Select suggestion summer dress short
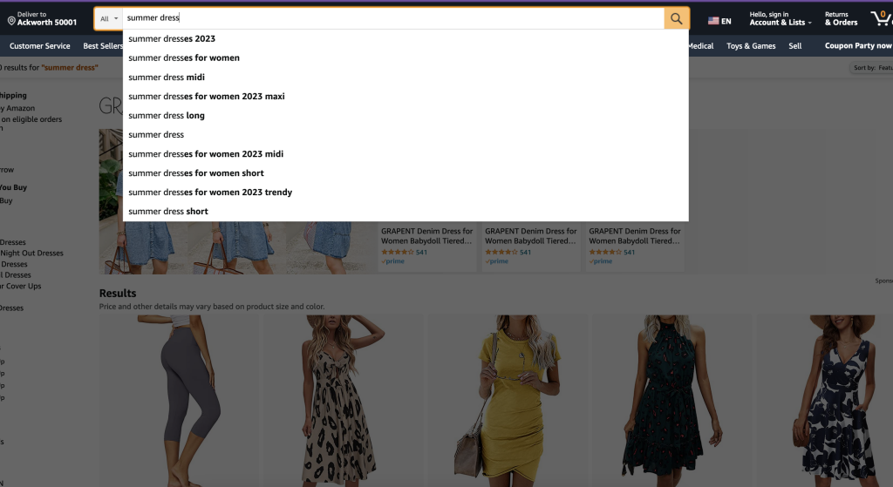893x487 pixels. coord(406,211)
